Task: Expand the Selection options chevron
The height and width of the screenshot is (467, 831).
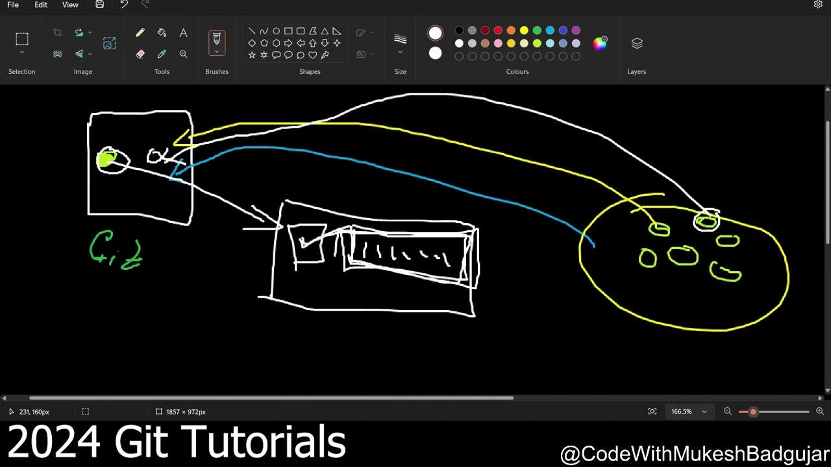Action: (x=22, y=53)
